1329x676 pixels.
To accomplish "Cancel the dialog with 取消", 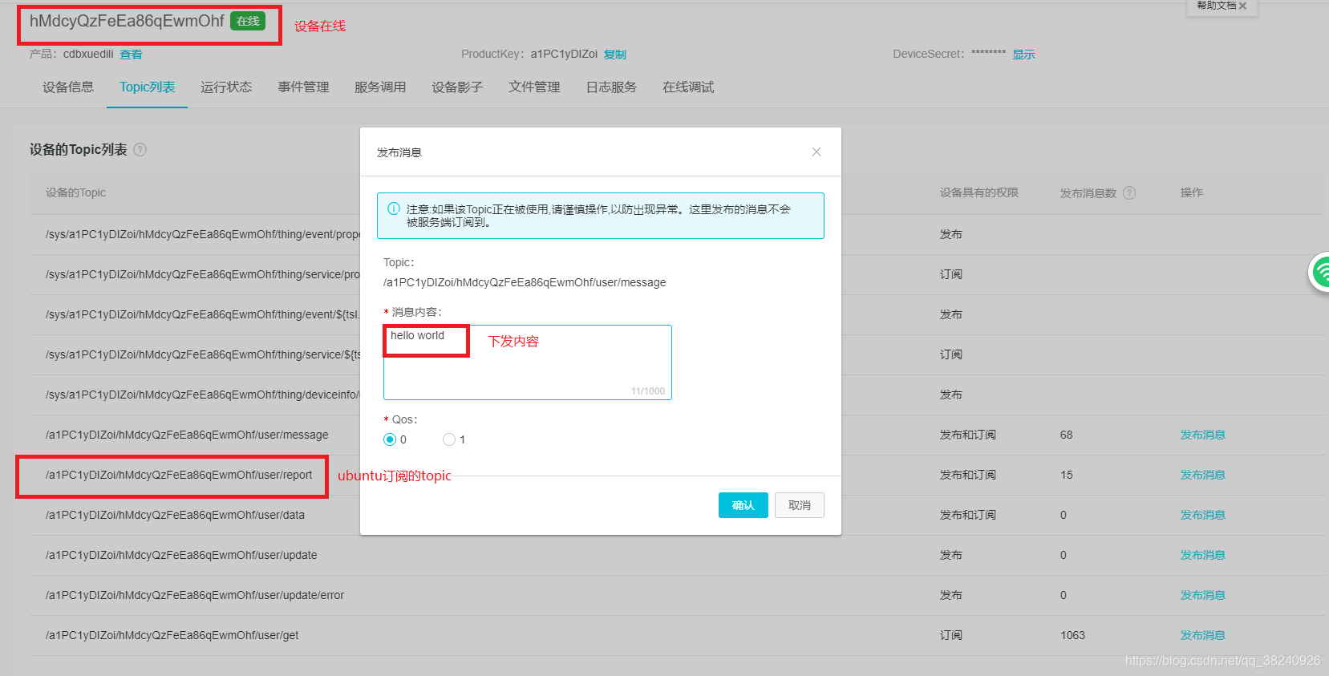I will [x=800, y=505].
